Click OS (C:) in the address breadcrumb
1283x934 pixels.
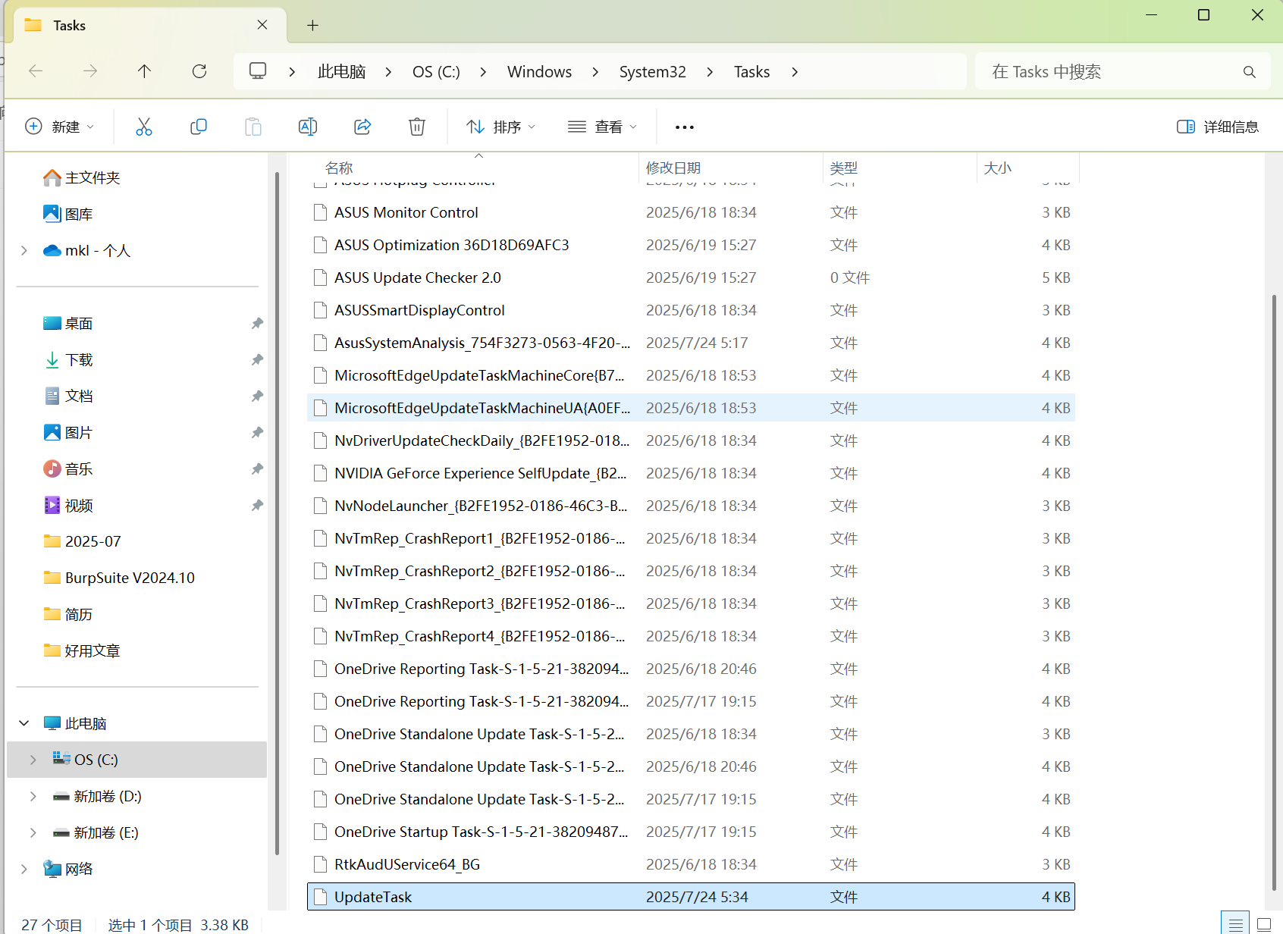tap(436, 71)
